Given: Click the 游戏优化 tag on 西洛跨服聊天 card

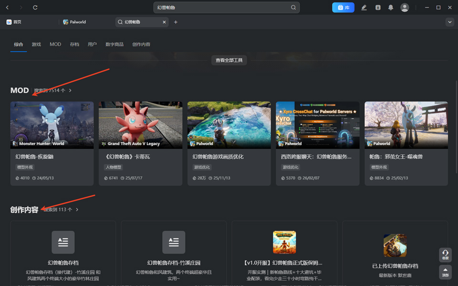Looking at the screenshot, I should point(291,167).
